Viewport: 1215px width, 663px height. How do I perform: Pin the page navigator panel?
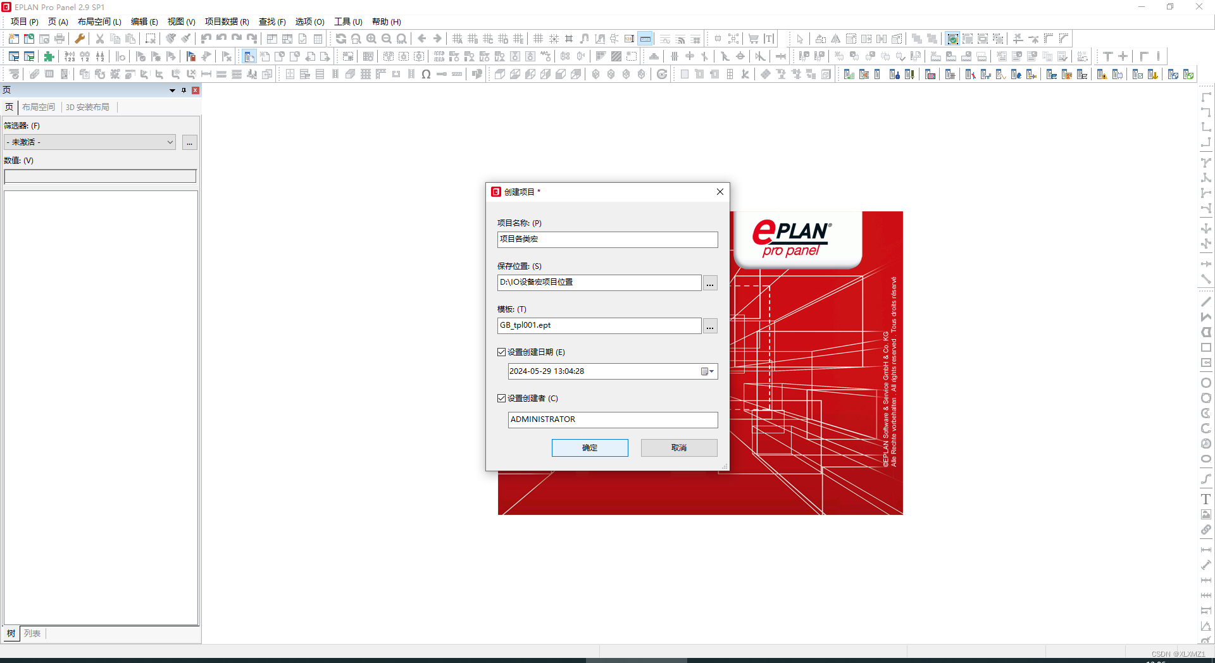click(184, 90)
